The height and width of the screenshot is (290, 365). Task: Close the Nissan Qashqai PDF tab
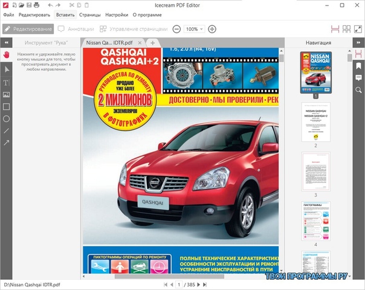(140, 43)
